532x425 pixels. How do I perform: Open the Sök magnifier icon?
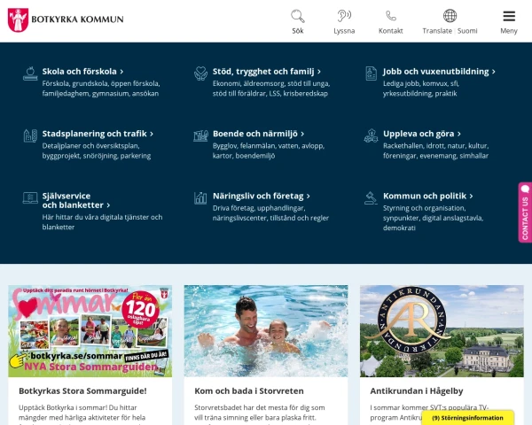tap(298, 16)
